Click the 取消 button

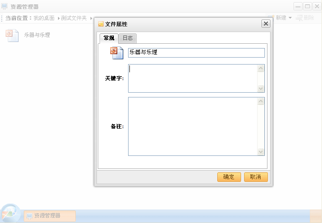(256, 177)
